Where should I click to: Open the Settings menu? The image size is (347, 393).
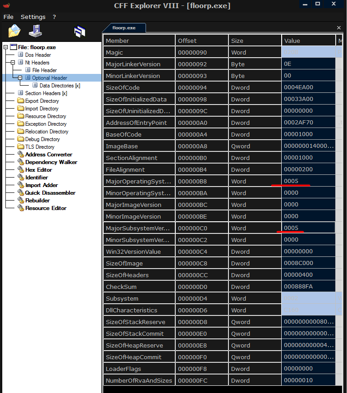(x=33, y=17)
